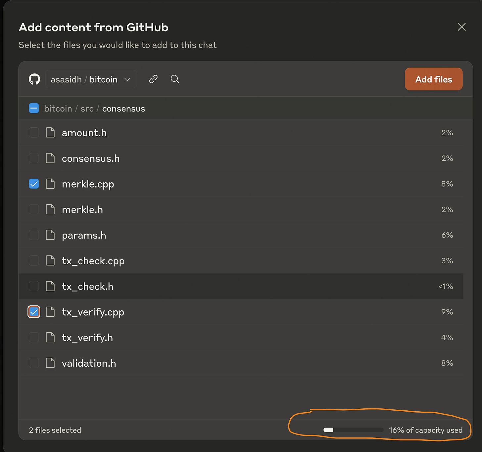Open the repository file search
Image resolution: width=482 pixels, height=452 pixels.
[x=175, y=79]
